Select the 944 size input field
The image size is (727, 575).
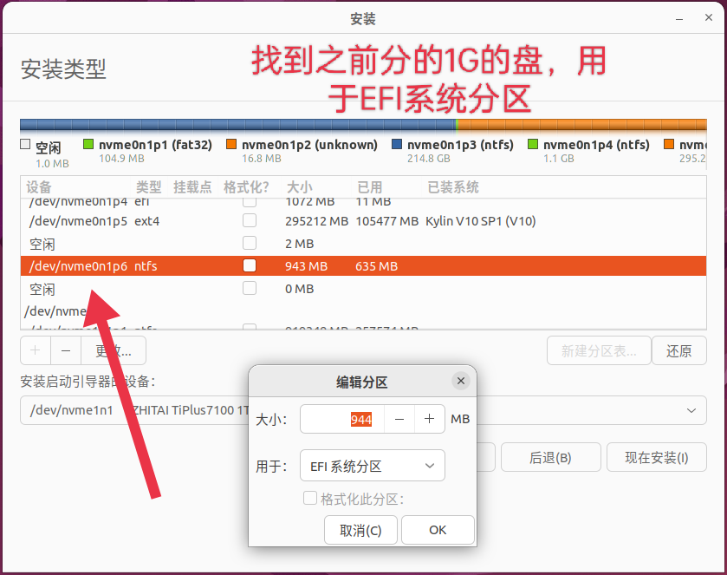(x=343, y=419)
